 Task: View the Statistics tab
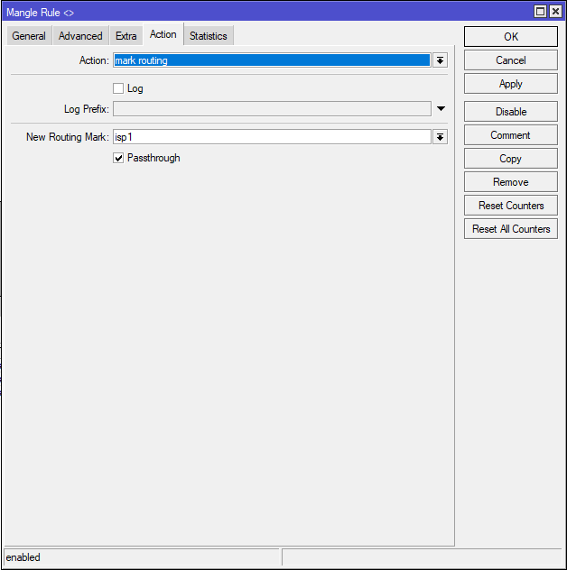209,36
